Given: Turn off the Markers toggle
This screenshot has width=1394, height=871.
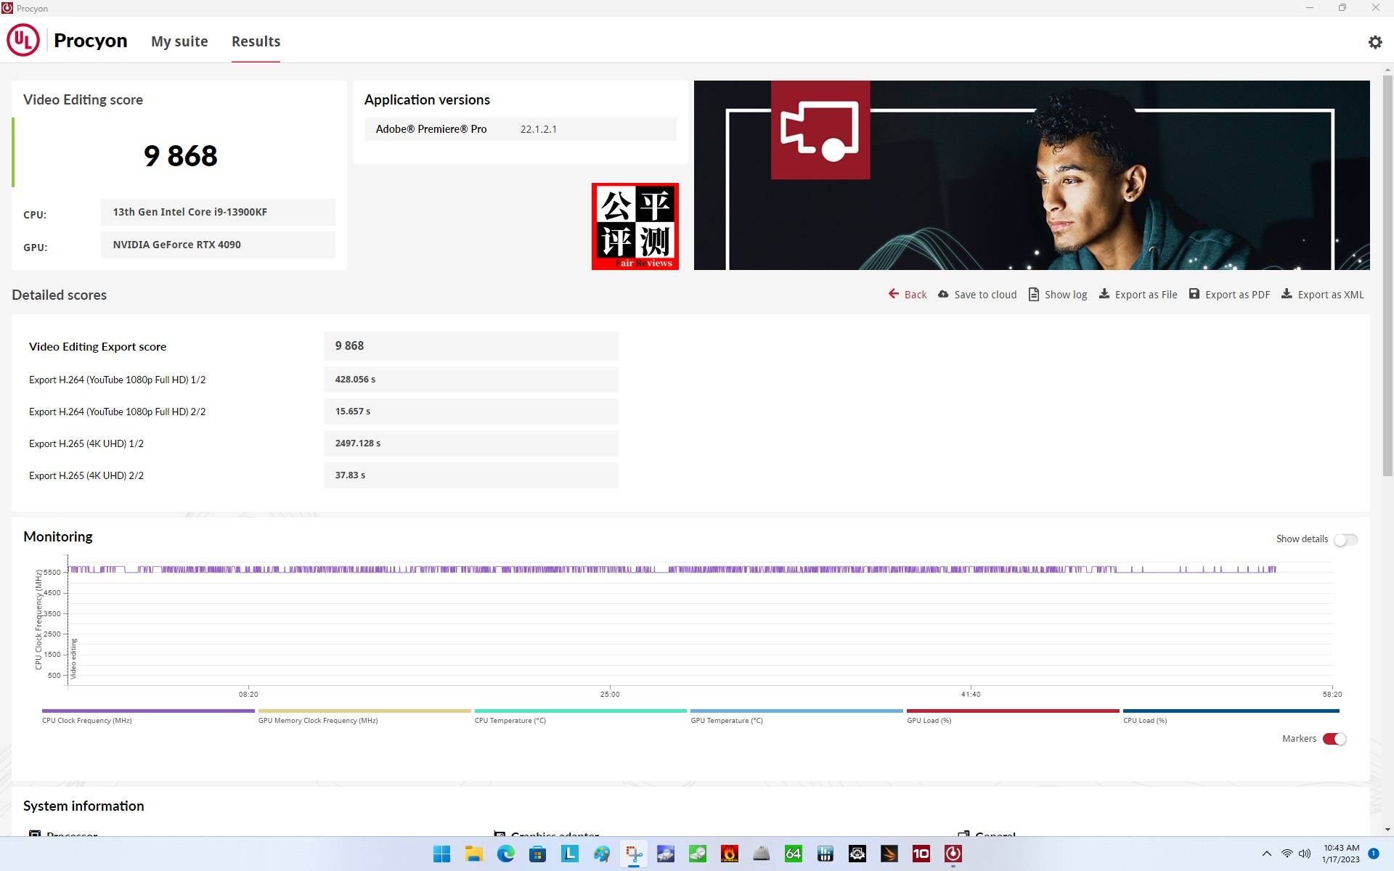Looking at the screenshot, I should point(1334,739).
